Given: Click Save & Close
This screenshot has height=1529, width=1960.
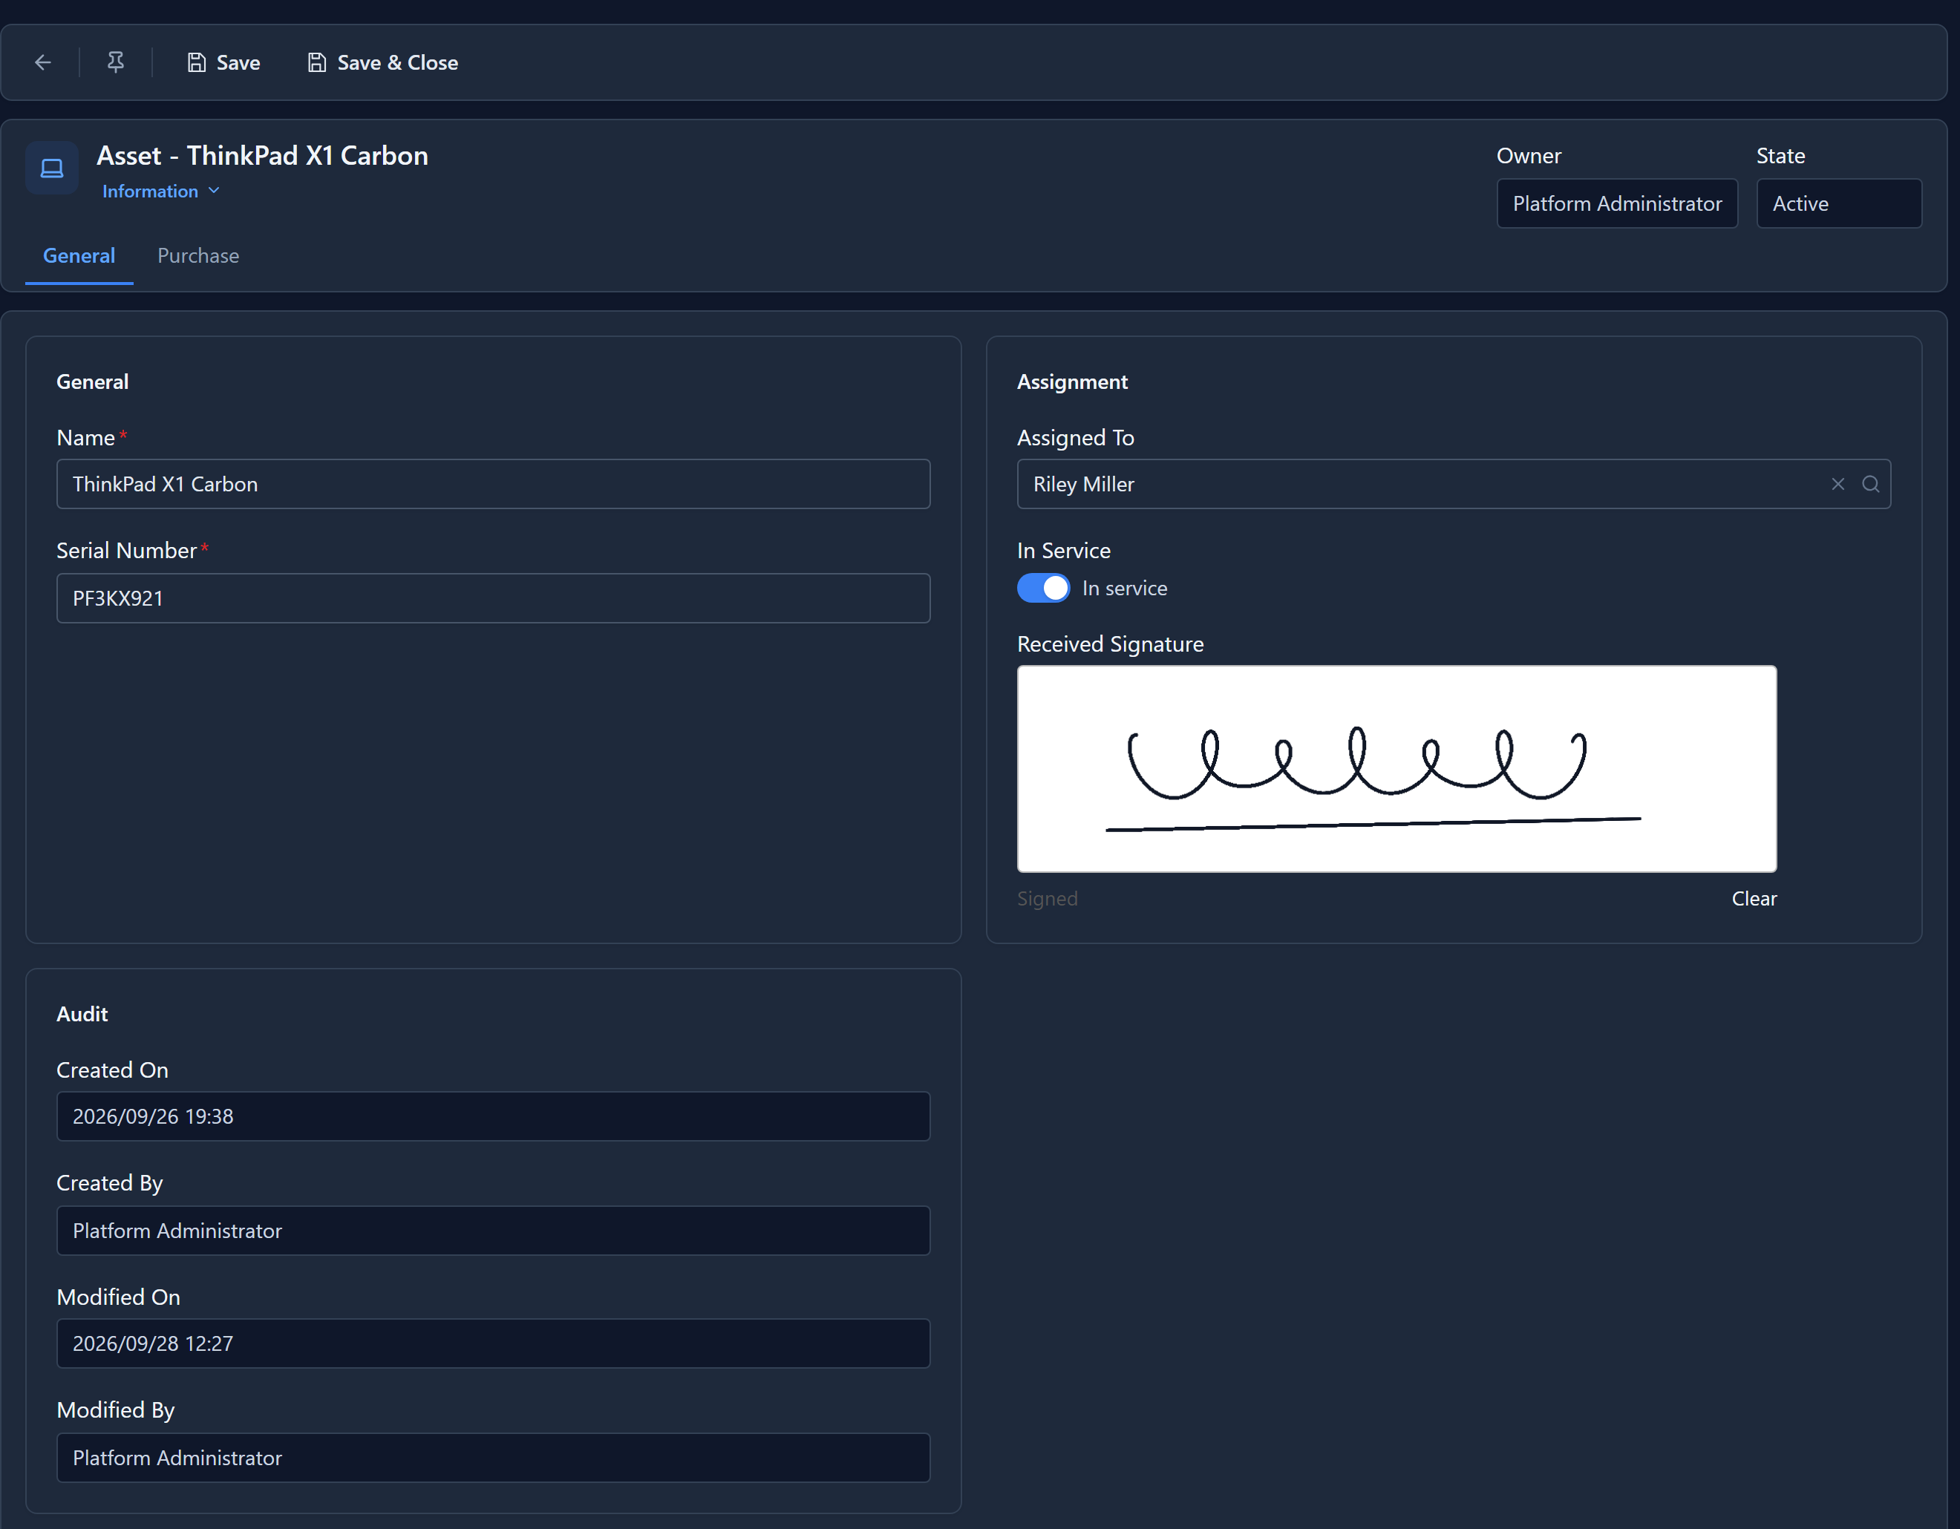Looking at the screenshot, I should 382,63.
